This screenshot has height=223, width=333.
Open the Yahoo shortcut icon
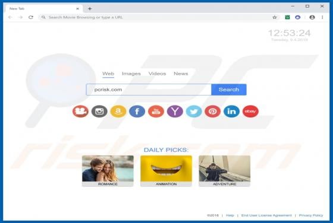[x=175, y=111]
